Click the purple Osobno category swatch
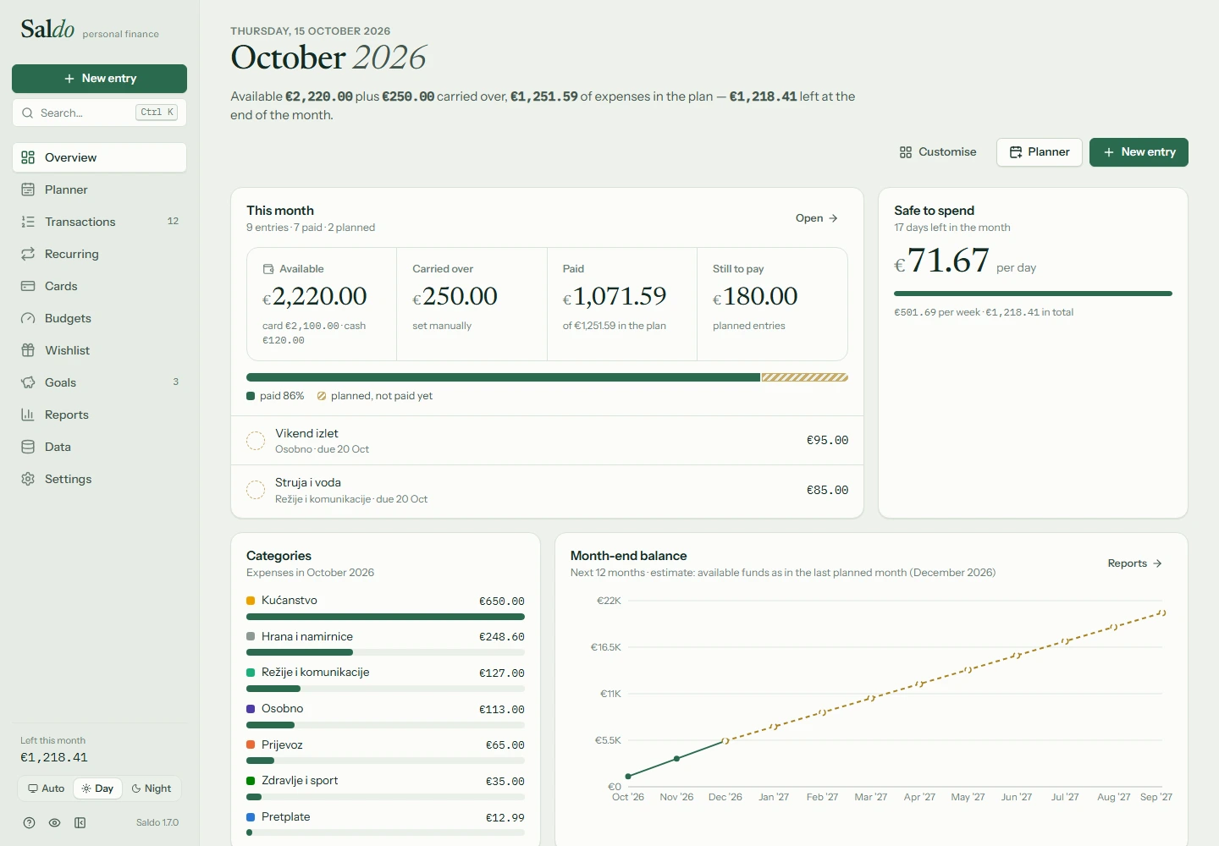The width and height of the screenshot is (1219, 846). tap(251, 709)
